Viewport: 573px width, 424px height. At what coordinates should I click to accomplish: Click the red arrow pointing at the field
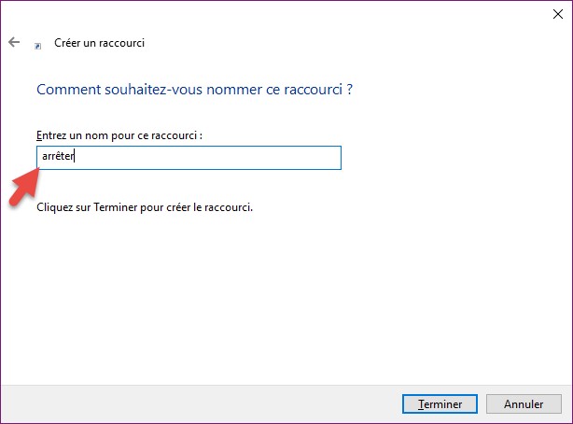[23, 188]
